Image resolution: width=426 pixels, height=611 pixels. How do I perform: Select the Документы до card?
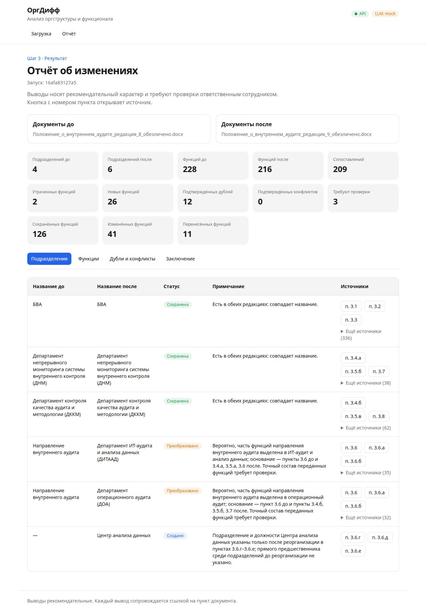(119, 129)
